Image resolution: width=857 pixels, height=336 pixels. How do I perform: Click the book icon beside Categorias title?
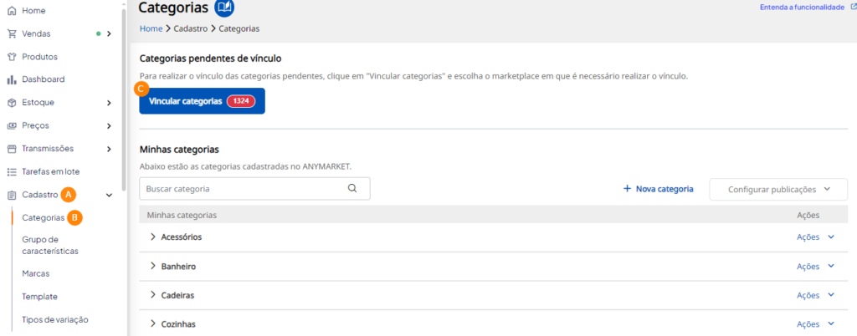pyautogui.click(x=224, y=8)
